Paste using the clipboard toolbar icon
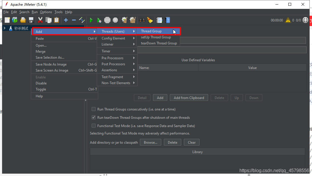Image resolution: width=312 pixels, height=176 pixels. 57,20
